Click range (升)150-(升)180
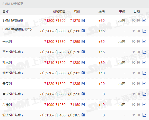 [x=53, y=115]
